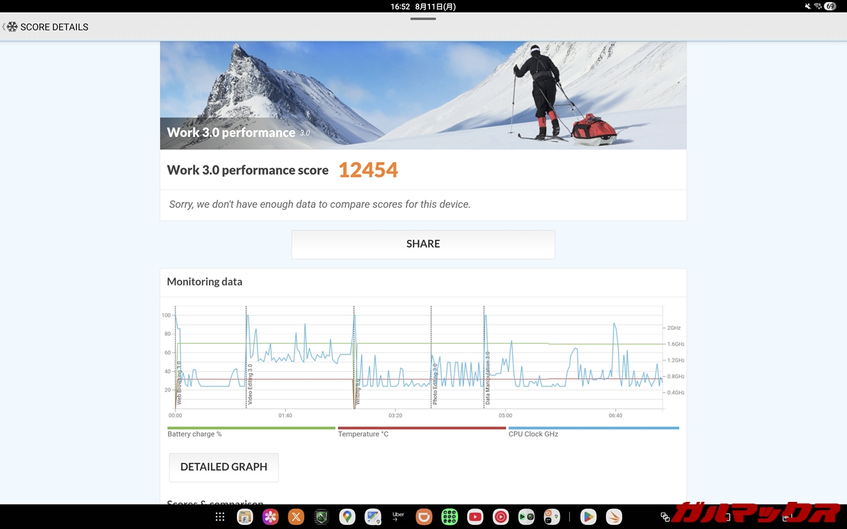Tap the Work 3.0 performance banner image
Screen dimensions: 847x529
423,95
